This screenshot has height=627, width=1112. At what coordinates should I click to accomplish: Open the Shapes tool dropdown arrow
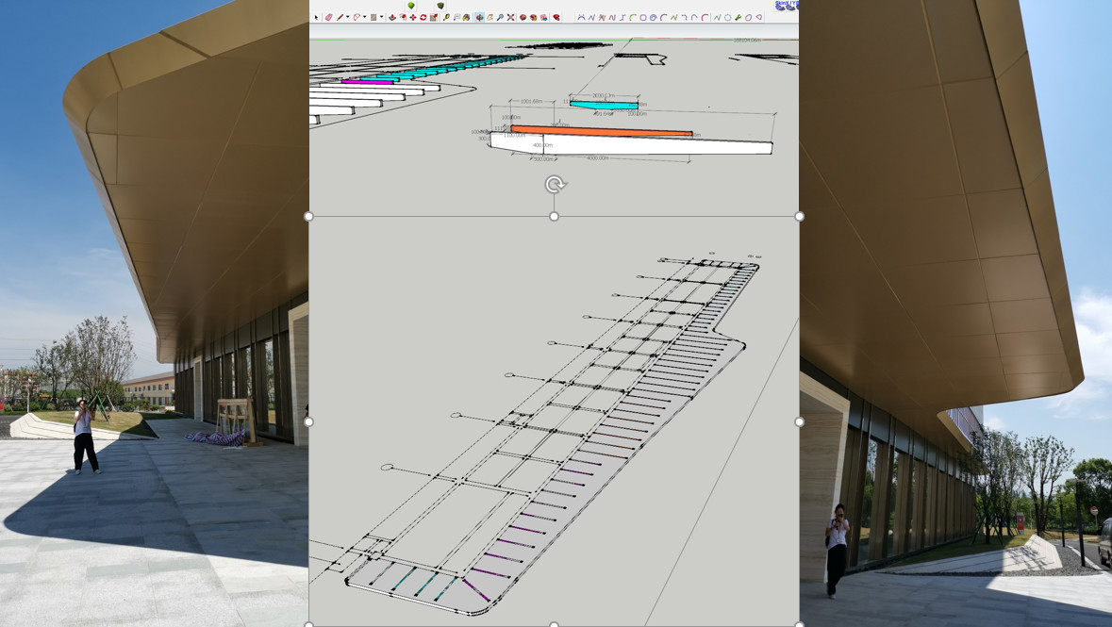pyautogui.click(x=381, y=17)
